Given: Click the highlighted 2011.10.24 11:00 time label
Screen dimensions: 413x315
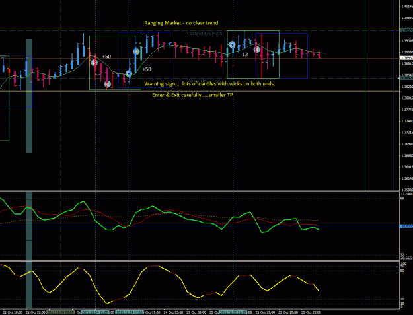Looking at the screenshot, I should pos(94,312).
